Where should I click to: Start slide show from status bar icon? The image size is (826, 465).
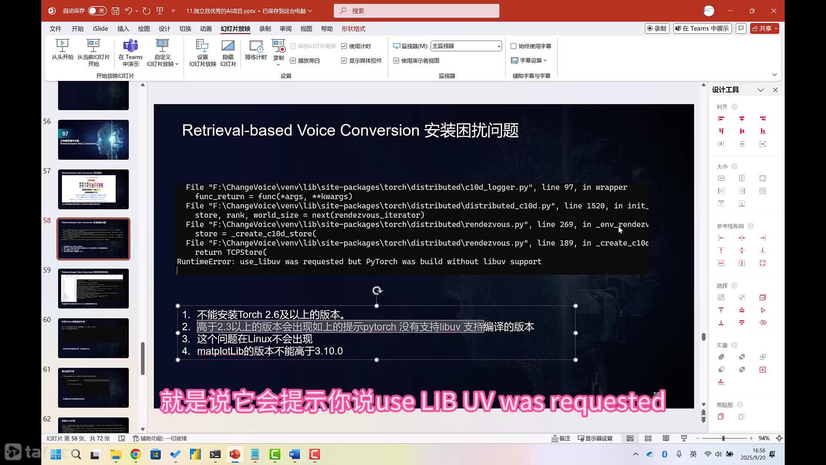[x=684, y=438]
